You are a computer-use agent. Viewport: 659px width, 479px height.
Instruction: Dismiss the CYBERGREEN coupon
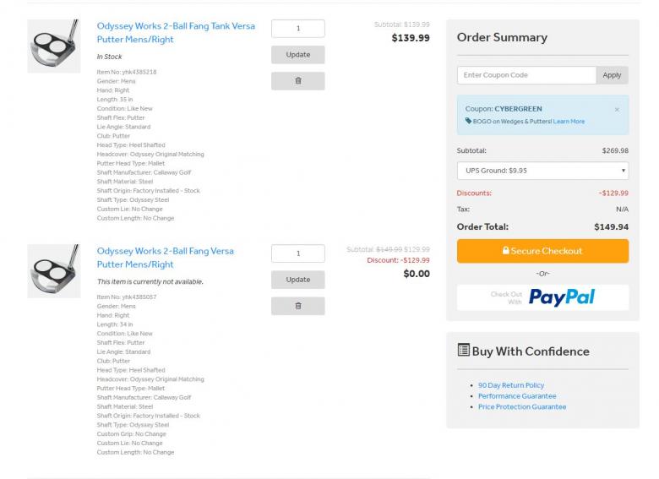(x=617, y=109)
